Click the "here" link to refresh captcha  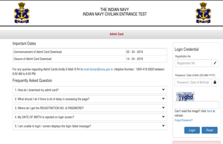(x=209, y=111)
